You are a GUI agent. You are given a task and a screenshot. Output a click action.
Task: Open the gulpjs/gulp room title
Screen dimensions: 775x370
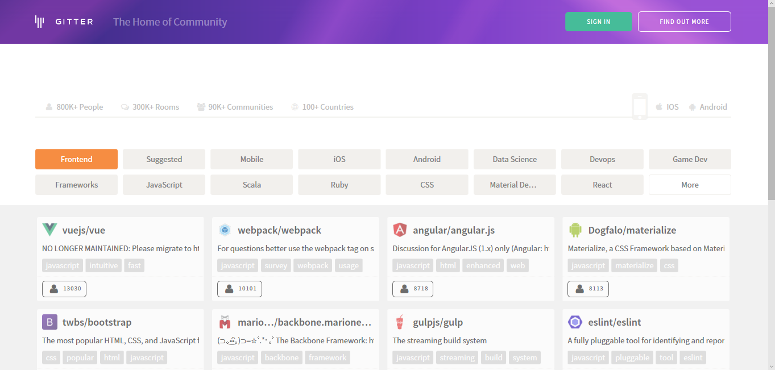[438, 322]
